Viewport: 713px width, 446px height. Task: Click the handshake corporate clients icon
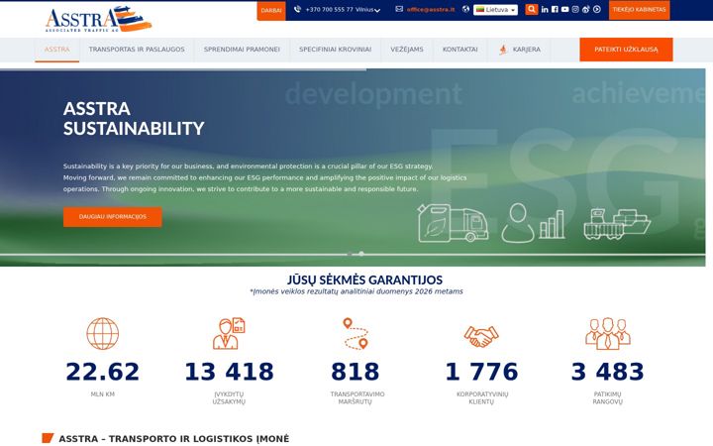click(481, 336)
